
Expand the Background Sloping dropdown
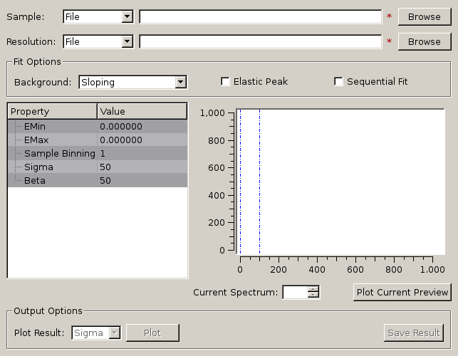[x=132, y=83]
